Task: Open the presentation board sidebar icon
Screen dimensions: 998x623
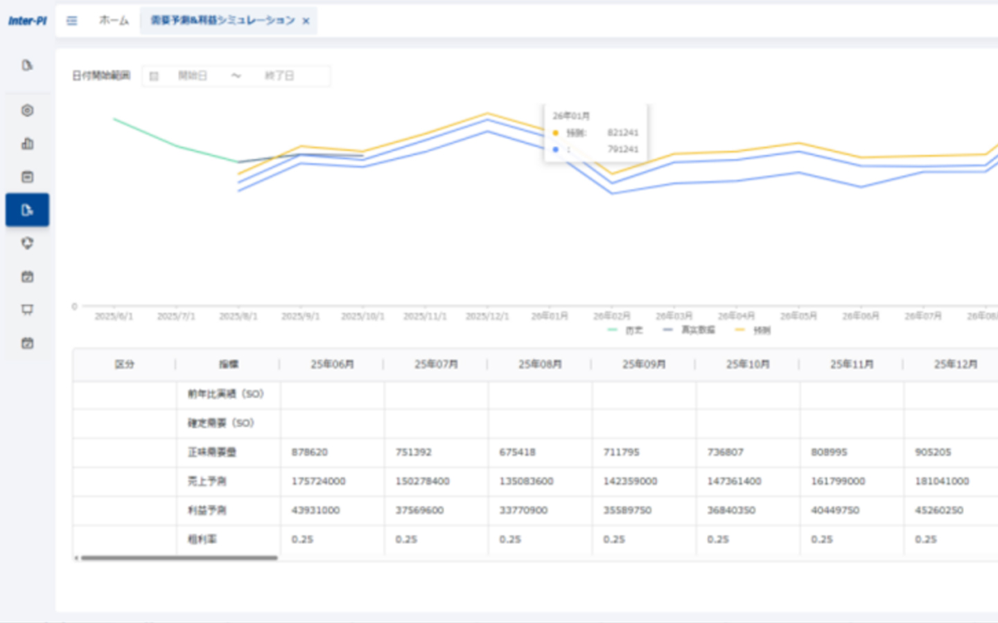Action: tap(27, 309)
